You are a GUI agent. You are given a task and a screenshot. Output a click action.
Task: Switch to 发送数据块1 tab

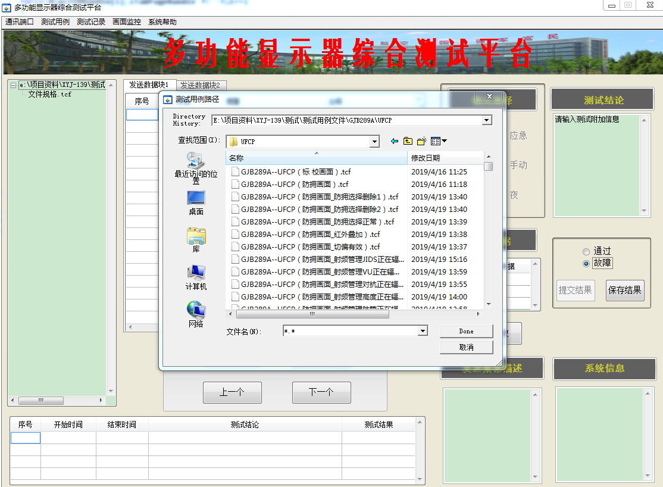[149, 85]
